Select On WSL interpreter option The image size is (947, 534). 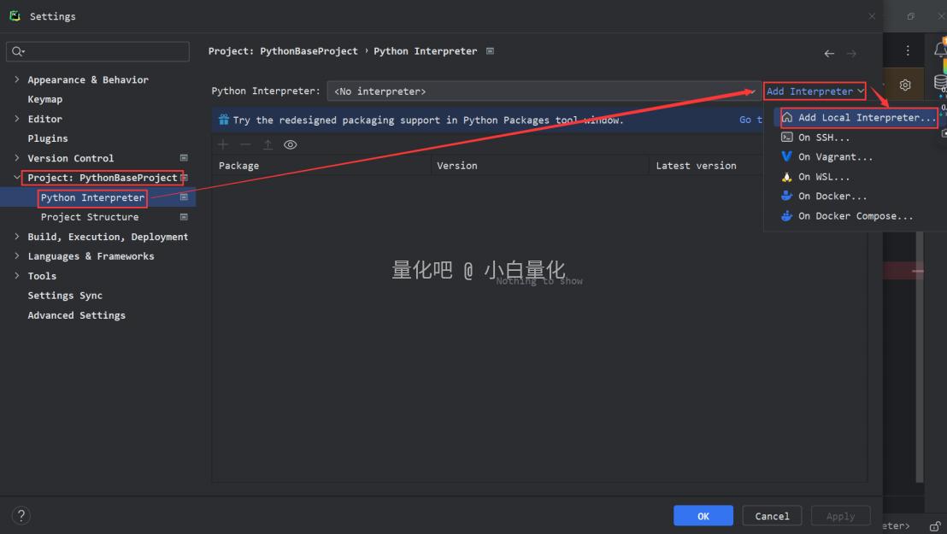click(x=823, y=177)
